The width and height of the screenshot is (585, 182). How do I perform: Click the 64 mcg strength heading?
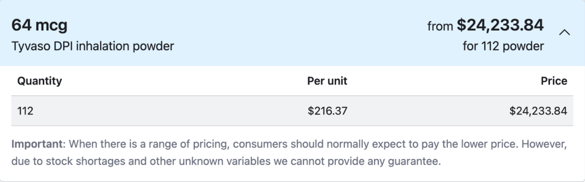tap(39, 25)
